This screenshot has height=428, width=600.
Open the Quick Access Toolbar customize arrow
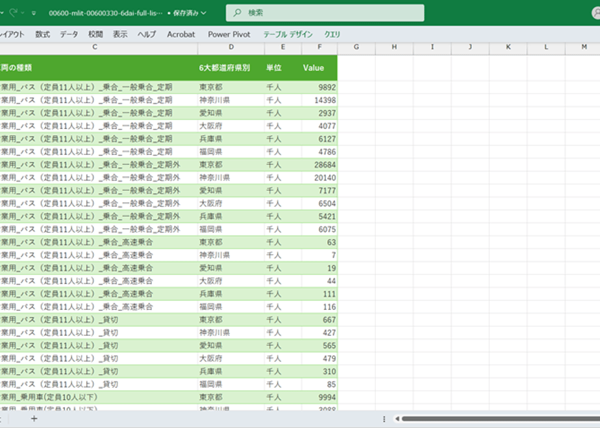pos(34,14)
